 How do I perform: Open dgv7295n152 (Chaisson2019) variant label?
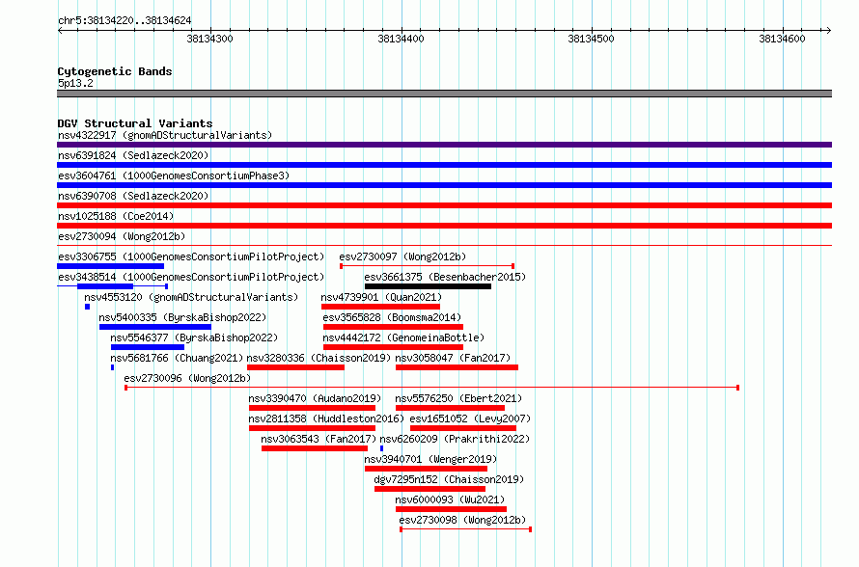[x=449, y=479]
